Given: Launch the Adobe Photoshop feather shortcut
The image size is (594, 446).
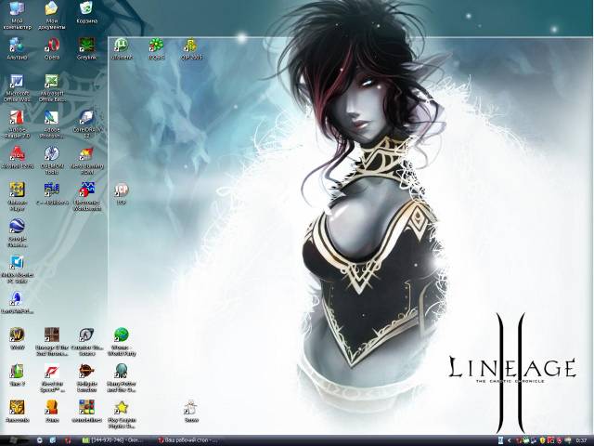Looking at the screenshot, I should pos(52,118).
